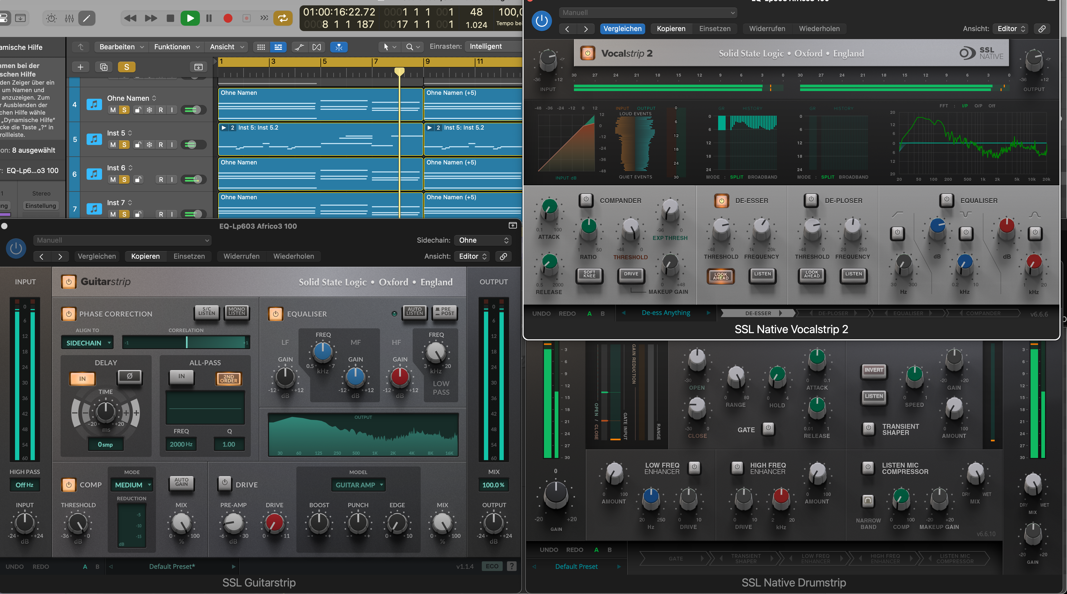Open the Sidechain Ohne dropdown
The image size is (1067, 594).
click(x=483, y=240)
